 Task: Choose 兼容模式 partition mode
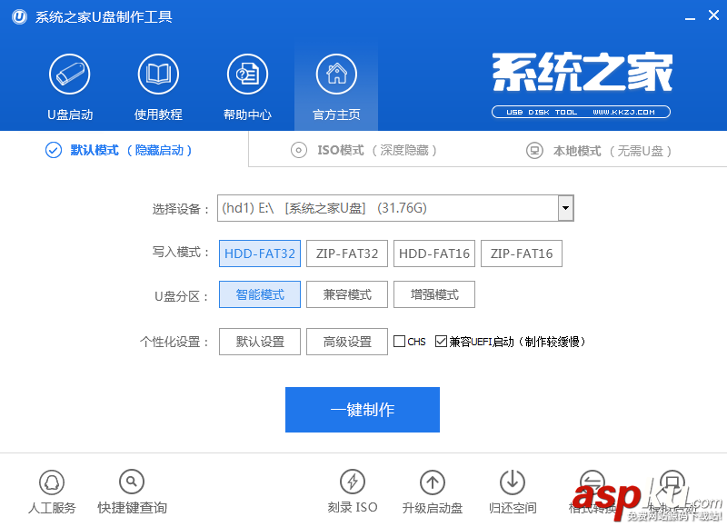pos(347,294)
